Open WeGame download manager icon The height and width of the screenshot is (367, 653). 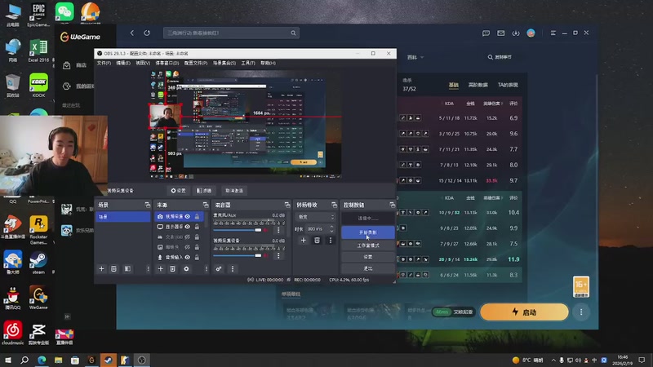[516, 33]
